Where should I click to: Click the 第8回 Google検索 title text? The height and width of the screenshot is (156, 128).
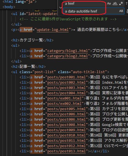coord(109,125)
